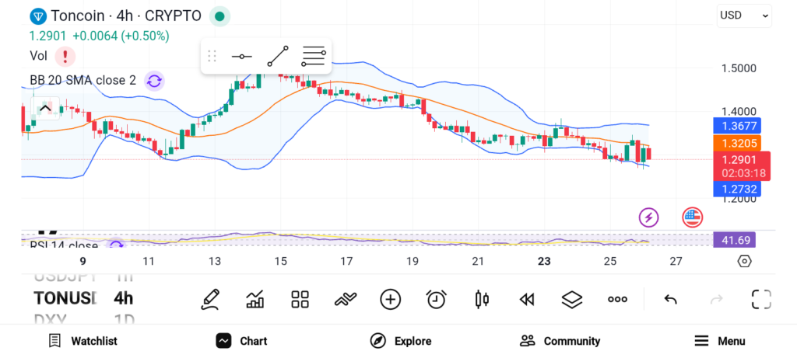Switch to the Watchlist tab
Image resolution: width=797 pixels, height=358 pixels.
coord(83,341)
